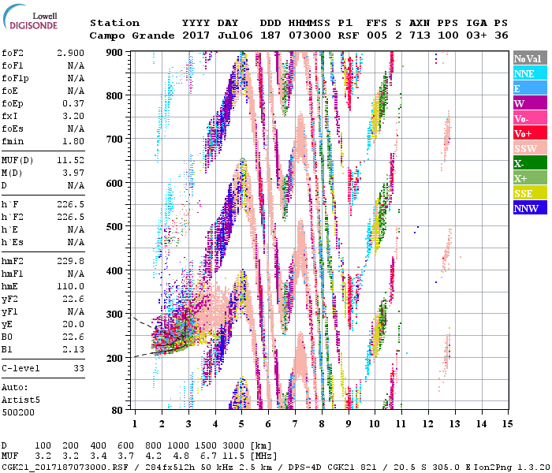Click the Ion2Png 1.3.20 footer text
Image resolution: width=552 pixels, height=473 pixels.
coord(512,467)
